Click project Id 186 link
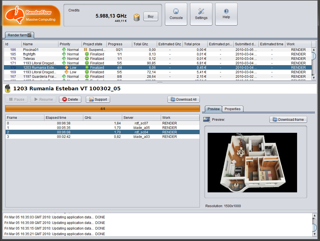 click(13, 49)
